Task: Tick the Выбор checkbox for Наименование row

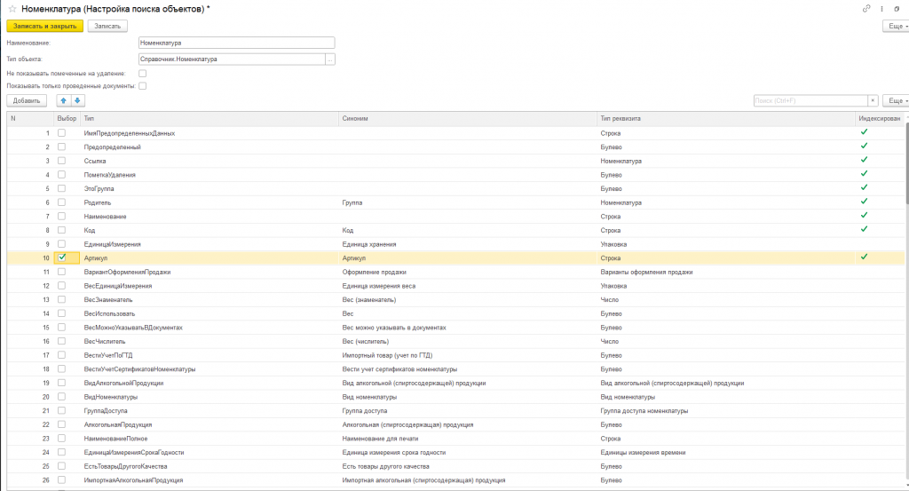Action: pos(62,217)
